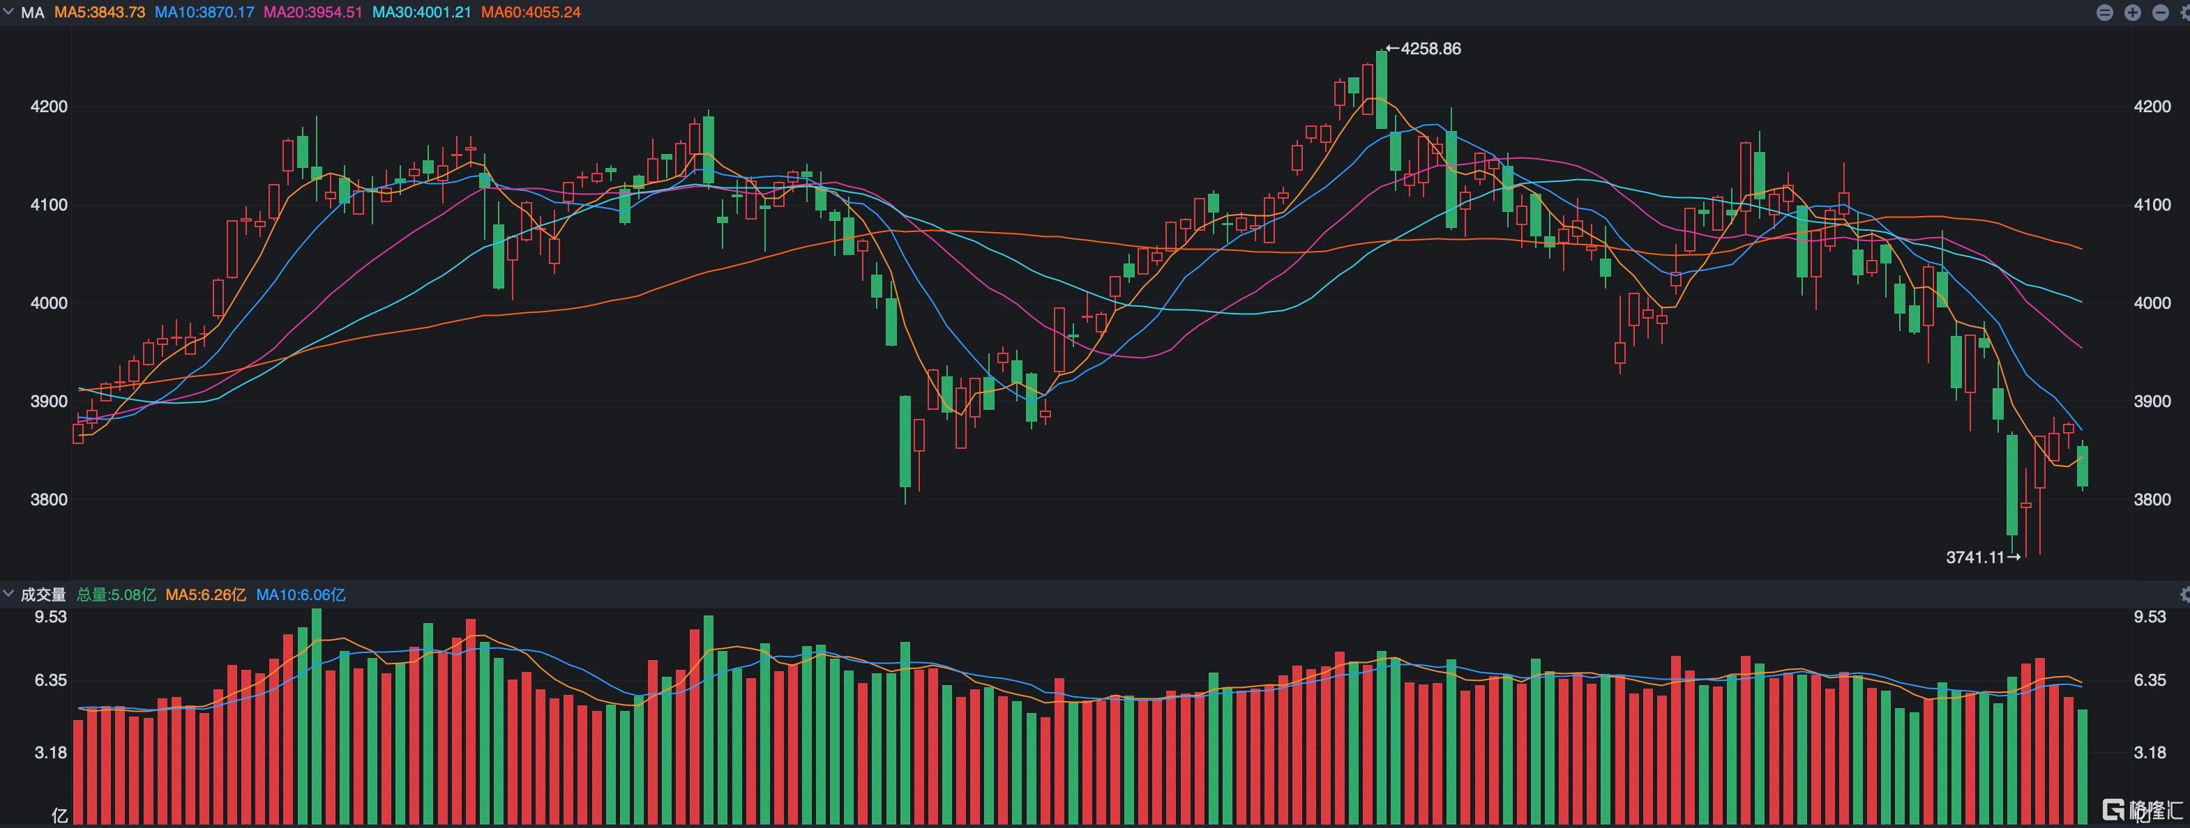Open the MA indicator label dropdown

[32, 13]
